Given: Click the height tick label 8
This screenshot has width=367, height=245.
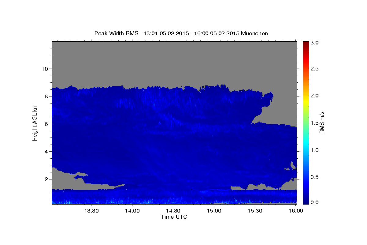Looking at the screenshot, I should 46,96.
